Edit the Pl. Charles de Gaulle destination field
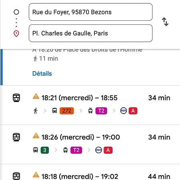The image size is (180, 180). (90, 33)
